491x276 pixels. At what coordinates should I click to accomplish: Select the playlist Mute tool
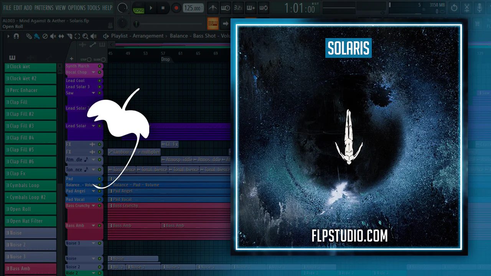coord(53,36)
